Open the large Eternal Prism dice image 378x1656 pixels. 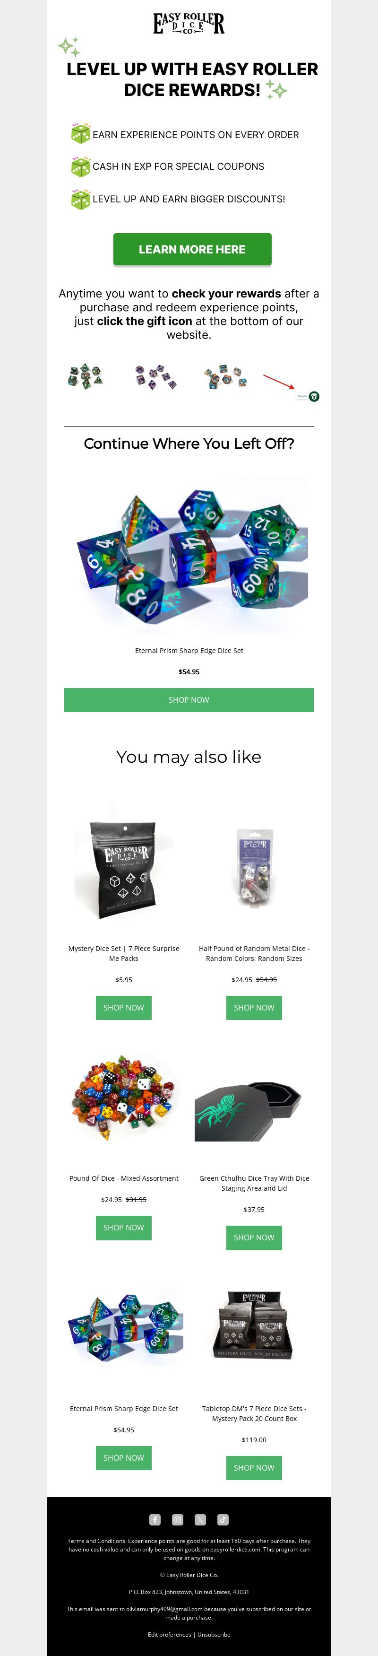[x=189, y=554]
